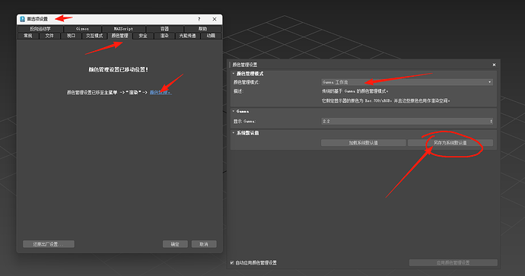
Task: Collapse the 系统默认值 rollout
Action: click(x=234, y=133)
